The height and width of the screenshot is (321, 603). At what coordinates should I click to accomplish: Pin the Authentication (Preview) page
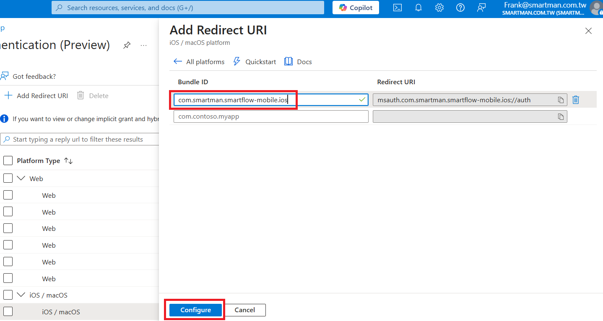tap(127, 45)
